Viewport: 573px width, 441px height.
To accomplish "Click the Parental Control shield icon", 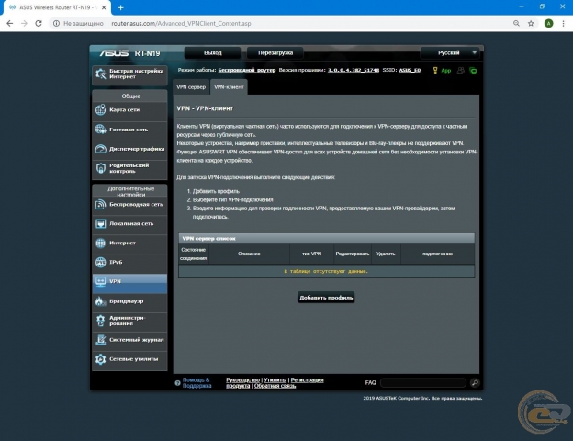I will (x=100, y=168).
